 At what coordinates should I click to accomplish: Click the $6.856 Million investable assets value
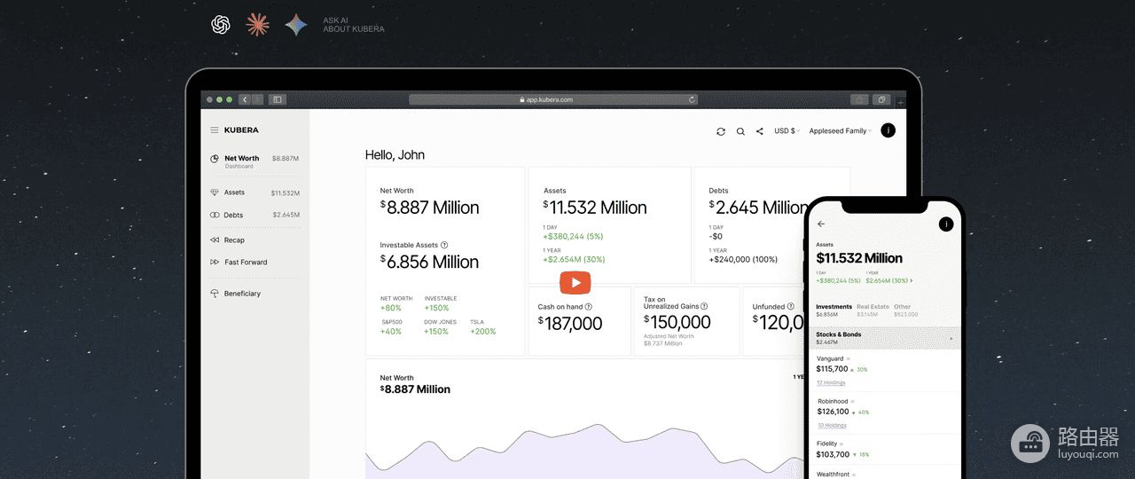[430, 262]
